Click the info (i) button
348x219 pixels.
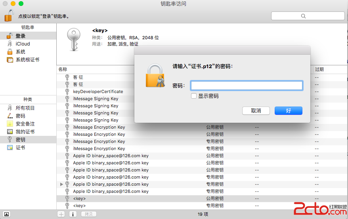pos(73,214)
